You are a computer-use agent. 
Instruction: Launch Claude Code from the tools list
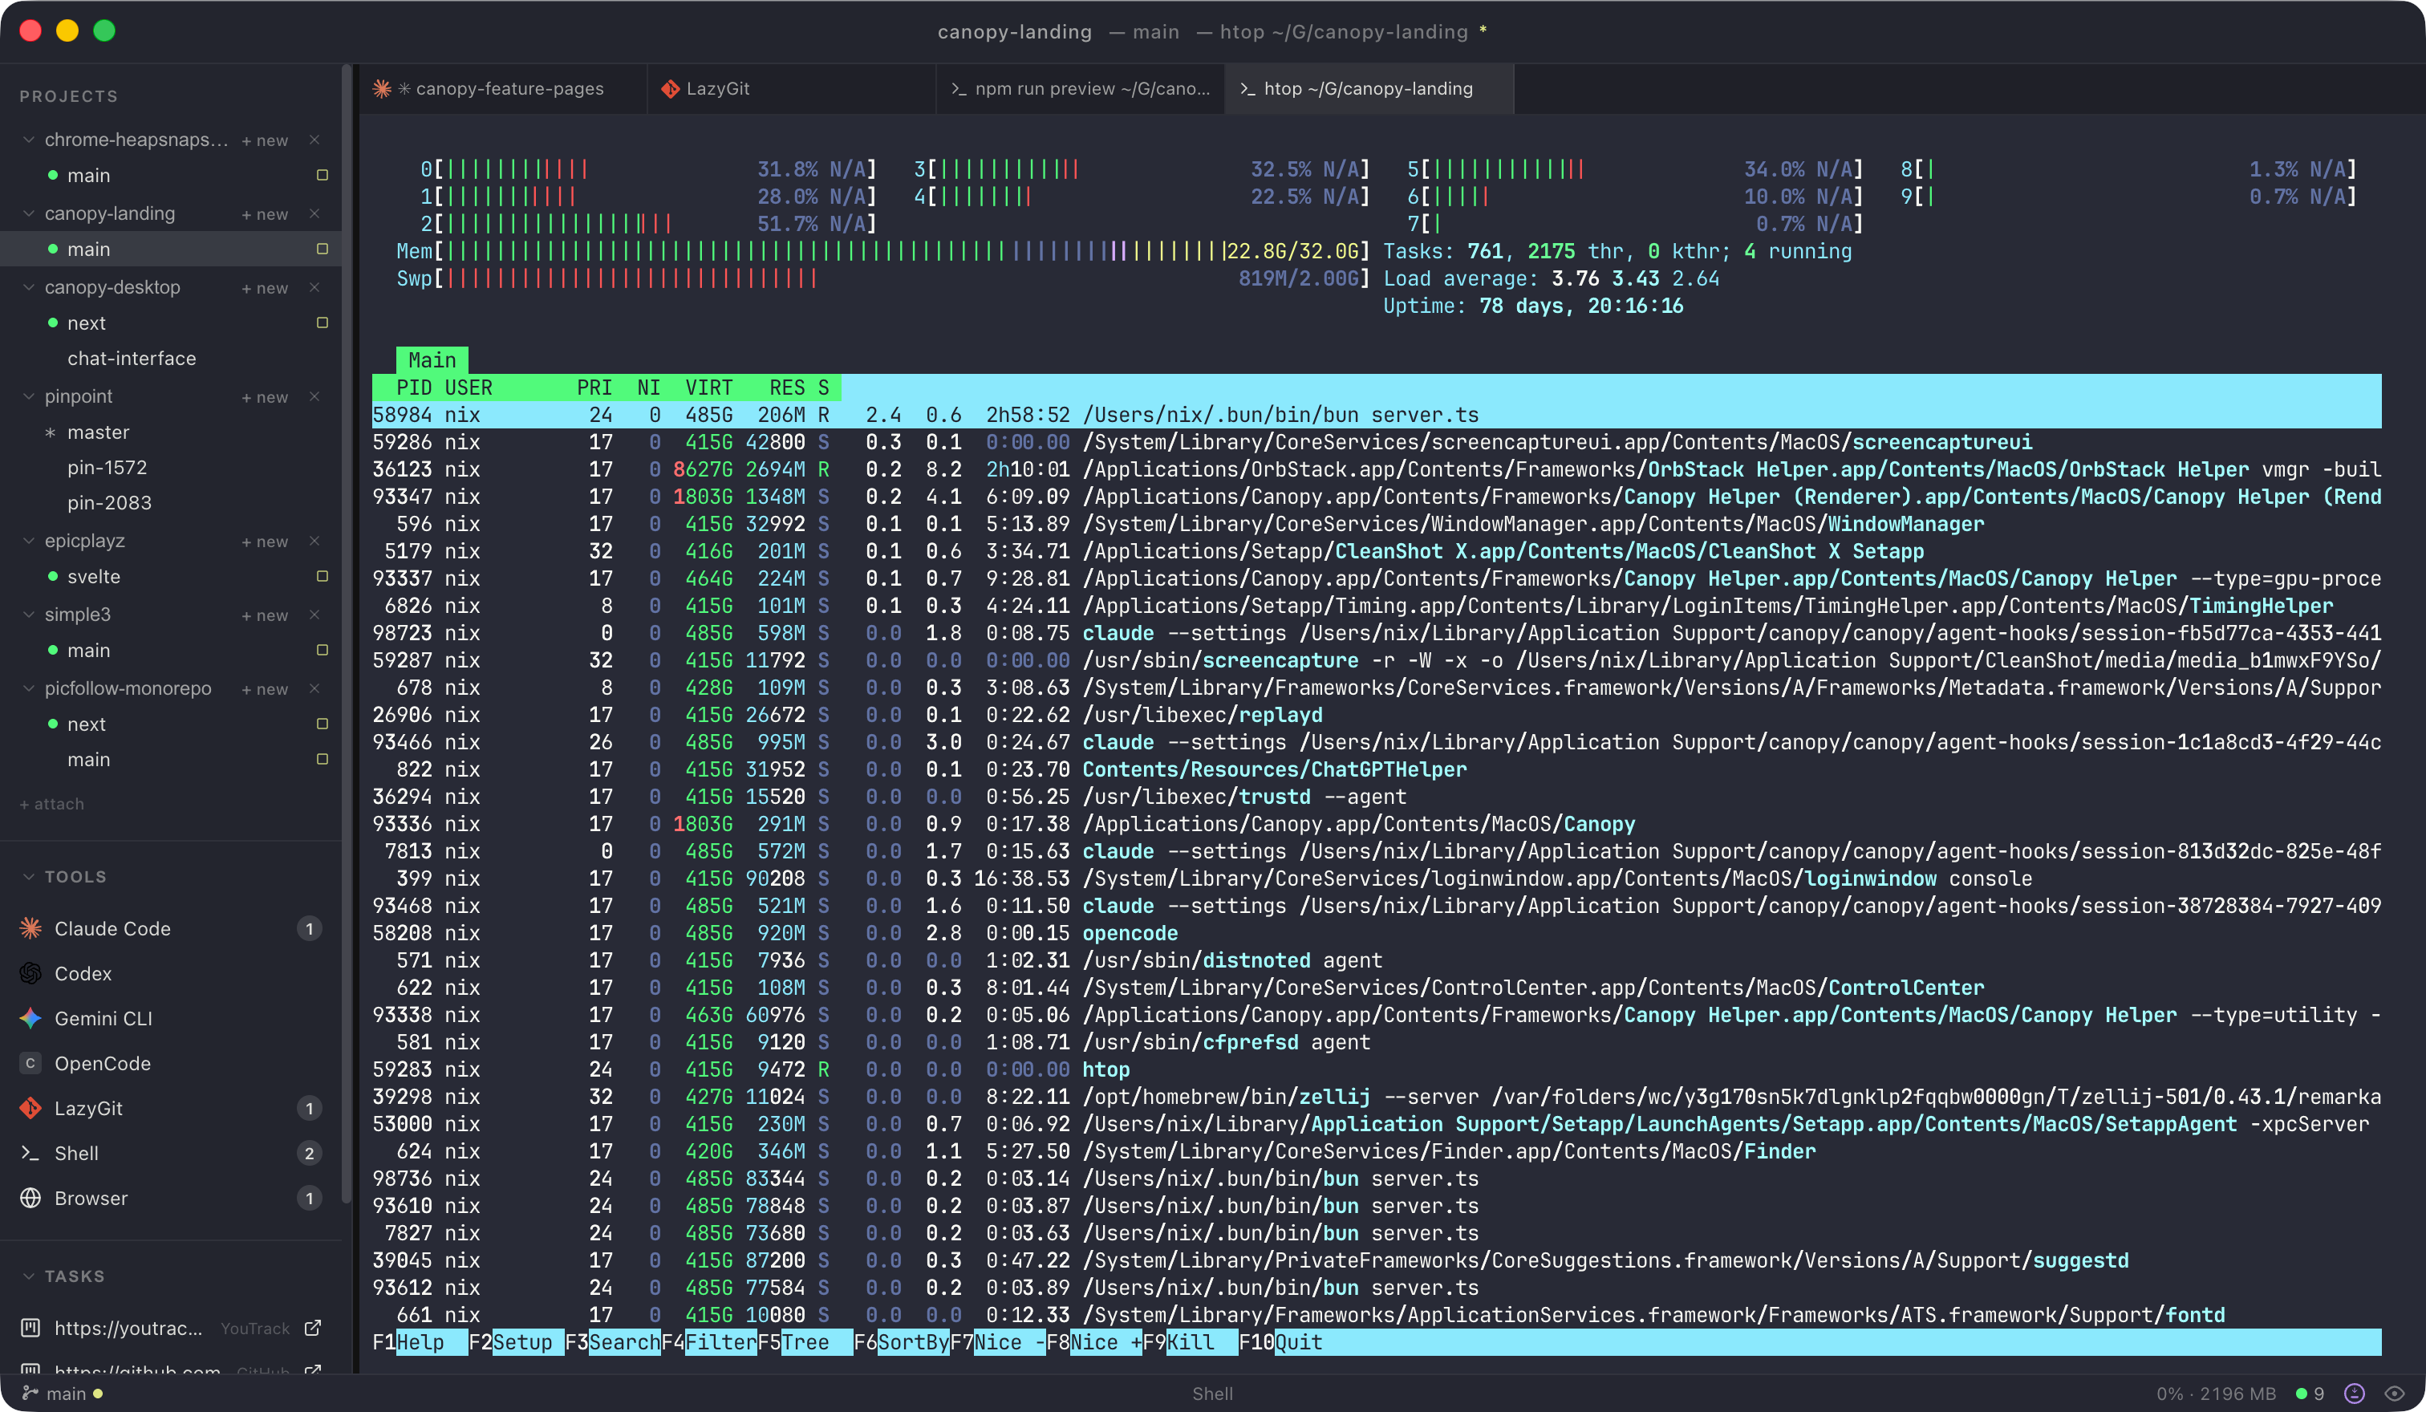(x=112, y=929)
